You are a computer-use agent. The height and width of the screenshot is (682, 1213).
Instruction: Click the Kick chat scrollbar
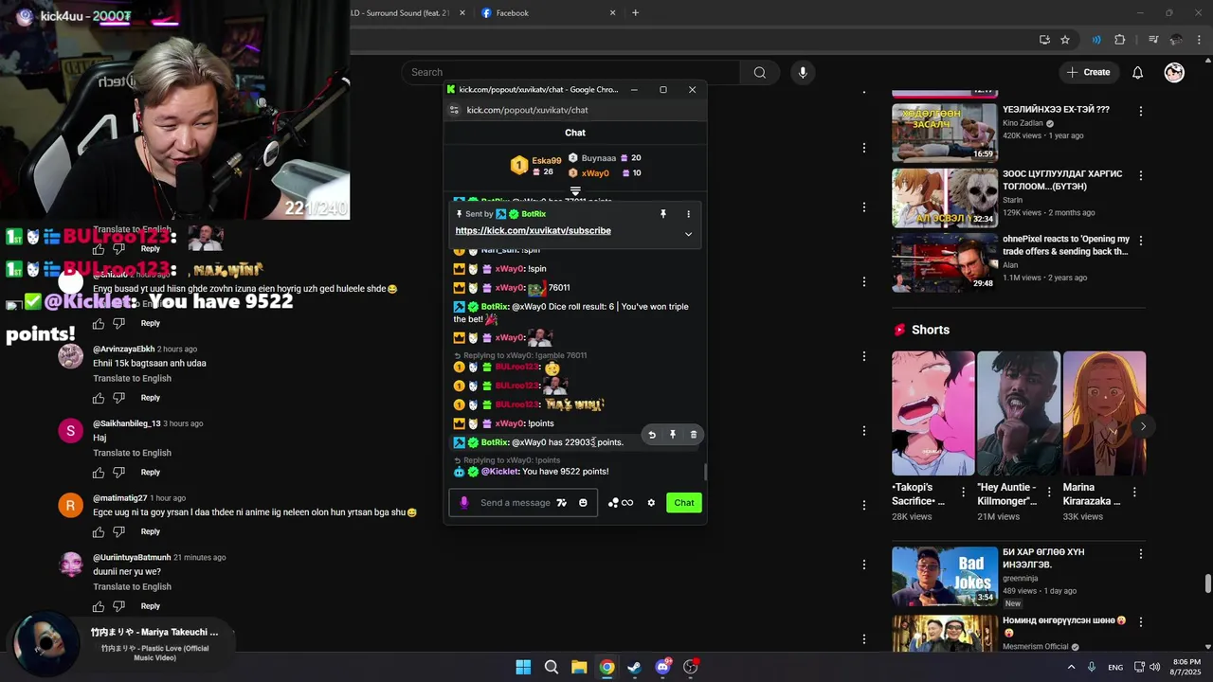(x=704, y=472)
